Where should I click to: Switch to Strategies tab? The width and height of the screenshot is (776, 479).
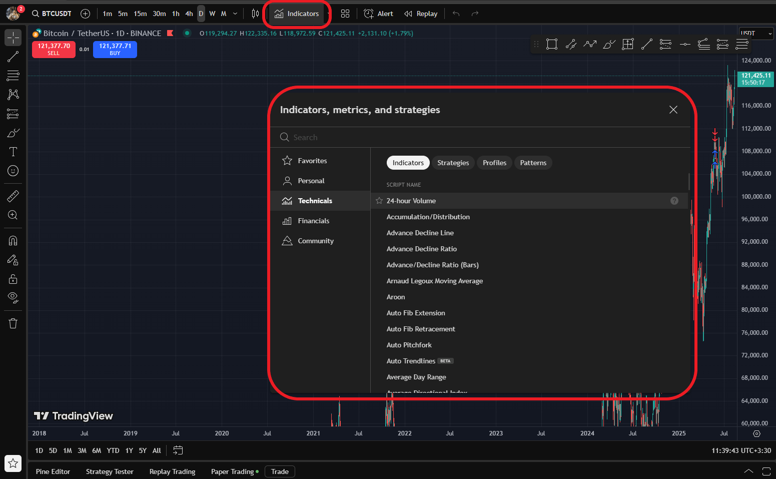pos(453,163)
